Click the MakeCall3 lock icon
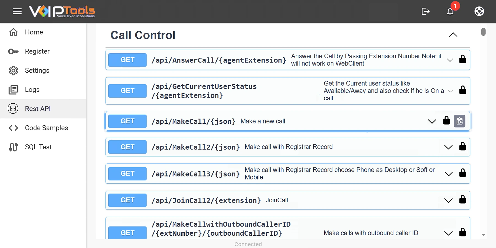496x248 pixels. click(463, 173)
